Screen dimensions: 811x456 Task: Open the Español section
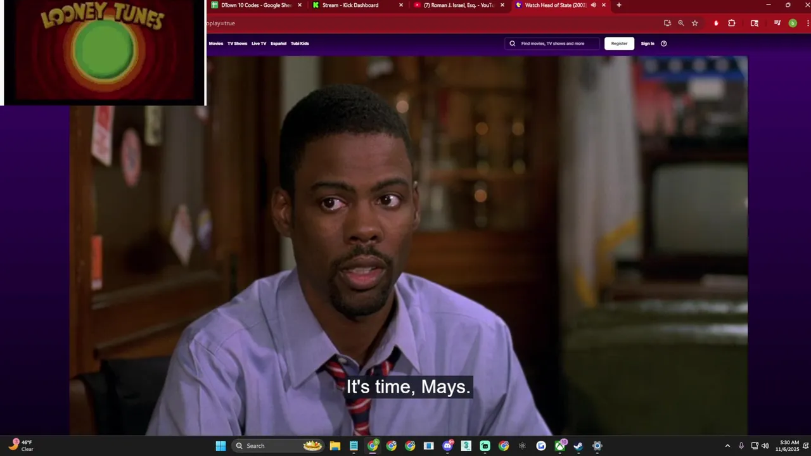pyautogui.click(x=278, y=44)
